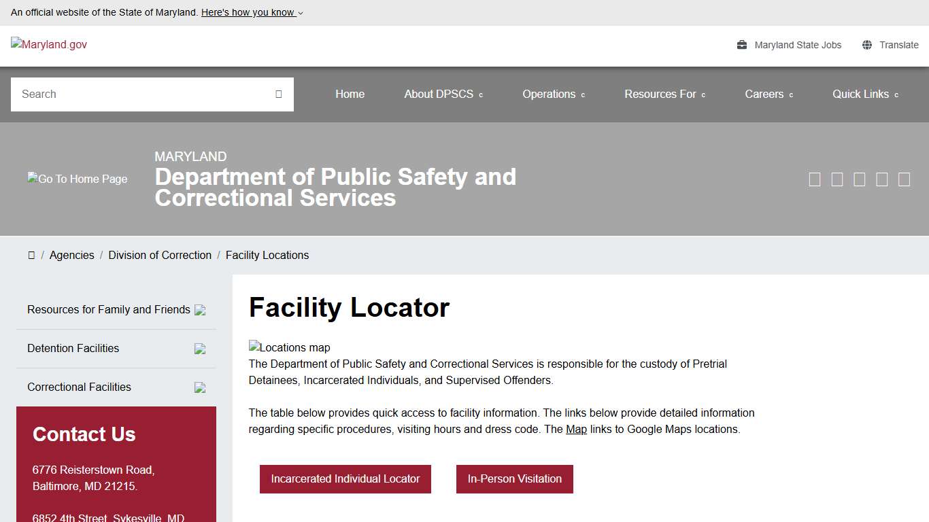The width and height of the screenshot is (929, 522).
Task: Open the Careers menu
Action: [x=768, y=94]
